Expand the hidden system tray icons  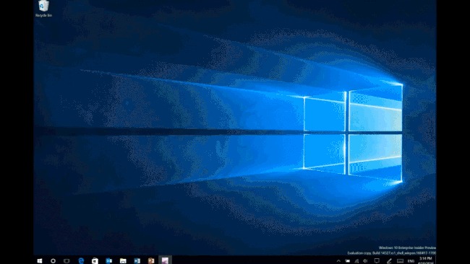tap(338, 260)
